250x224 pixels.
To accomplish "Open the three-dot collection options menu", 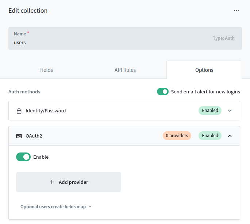I will coord(236,11).
